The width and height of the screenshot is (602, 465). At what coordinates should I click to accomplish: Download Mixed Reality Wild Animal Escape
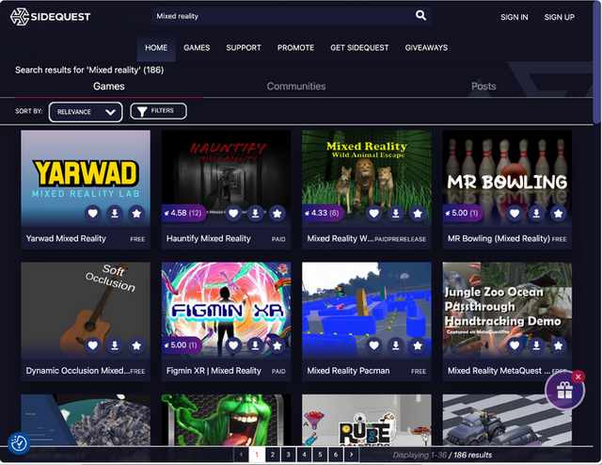pyautogui.click(x=395, y=213)
